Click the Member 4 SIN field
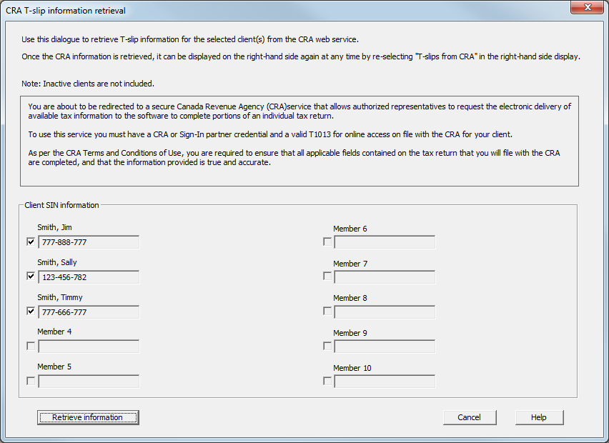The image size is (609, 443). (x=89, y=347)
